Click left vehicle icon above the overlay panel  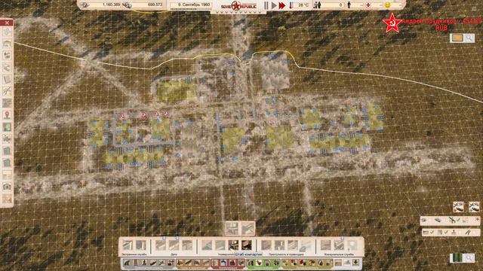click(458, 207)
